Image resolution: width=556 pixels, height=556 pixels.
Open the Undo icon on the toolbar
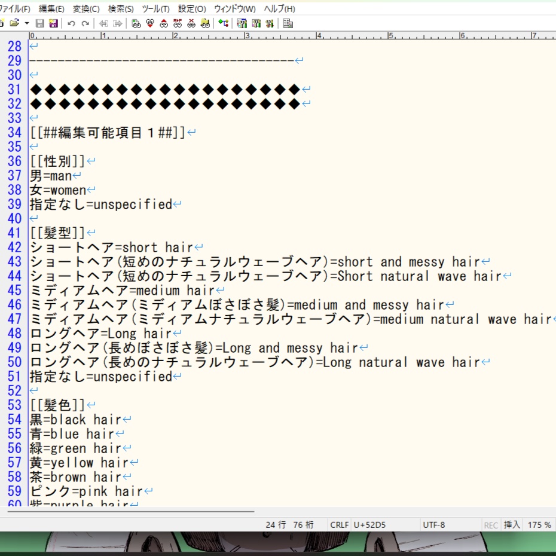click(71, 23)
